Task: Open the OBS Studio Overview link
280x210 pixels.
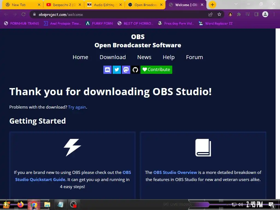Action: coord(175,173)
